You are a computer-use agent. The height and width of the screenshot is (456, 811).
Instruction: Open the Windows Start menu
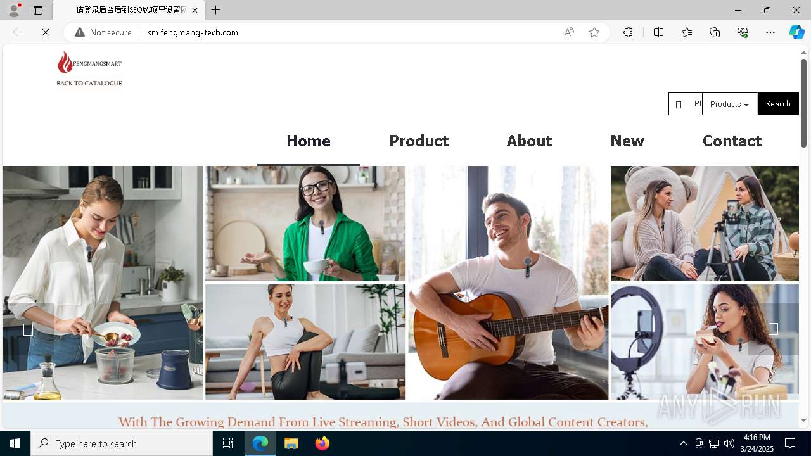coord(15,443)
